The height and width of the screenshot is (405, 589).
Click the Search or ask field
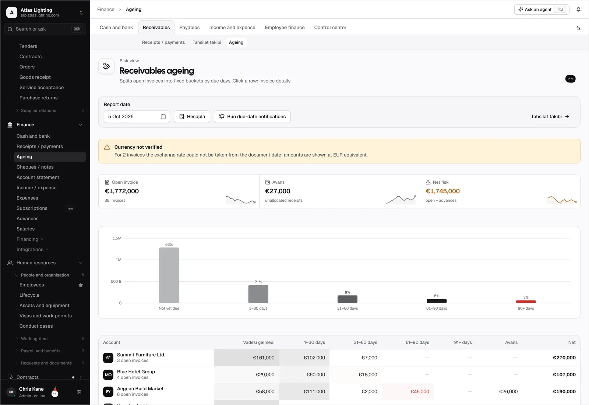(x=45, y=29)
